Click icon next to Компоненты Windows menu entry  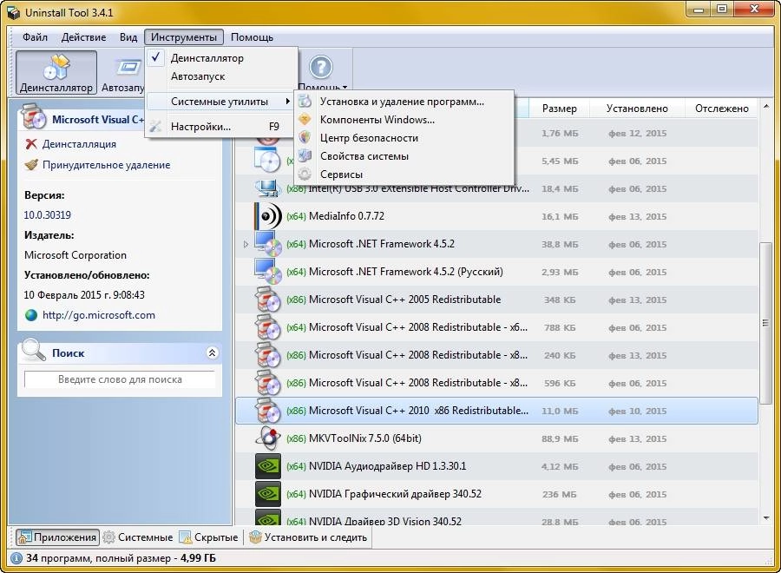[305, 120]
